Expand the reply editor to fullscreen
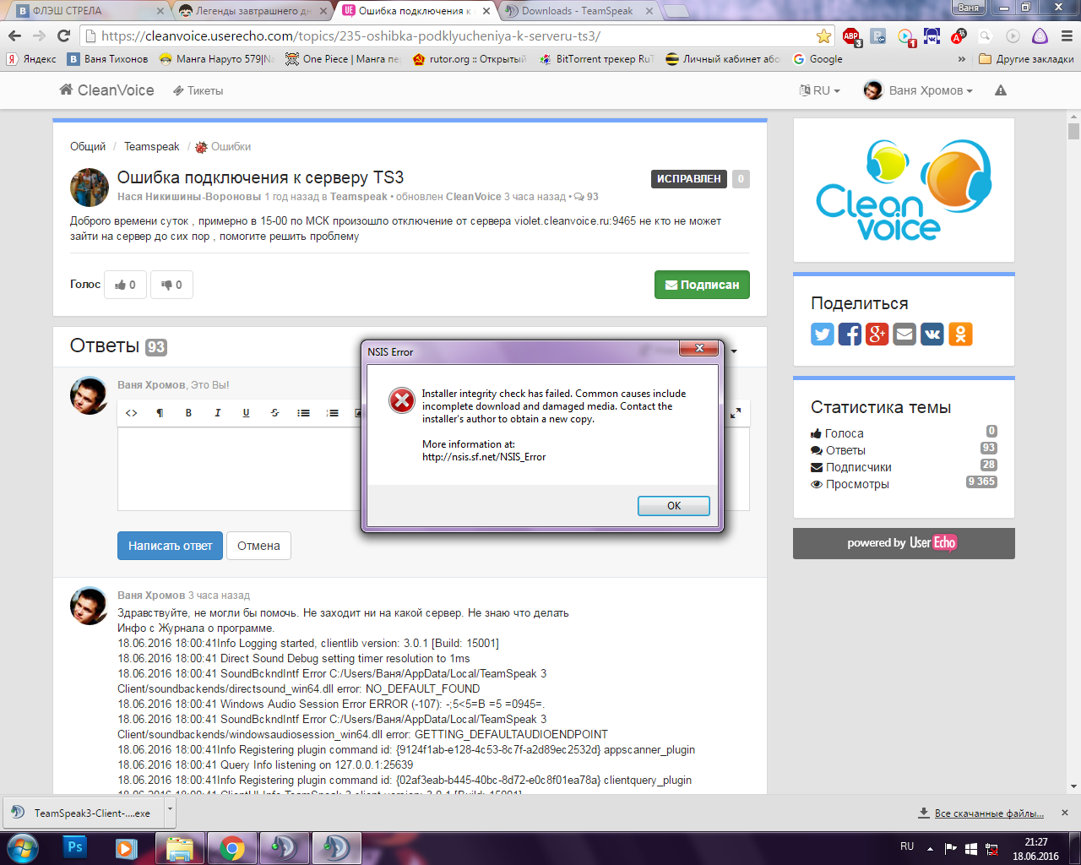This screenshot has height=865, width=1081. click(736, 413)
